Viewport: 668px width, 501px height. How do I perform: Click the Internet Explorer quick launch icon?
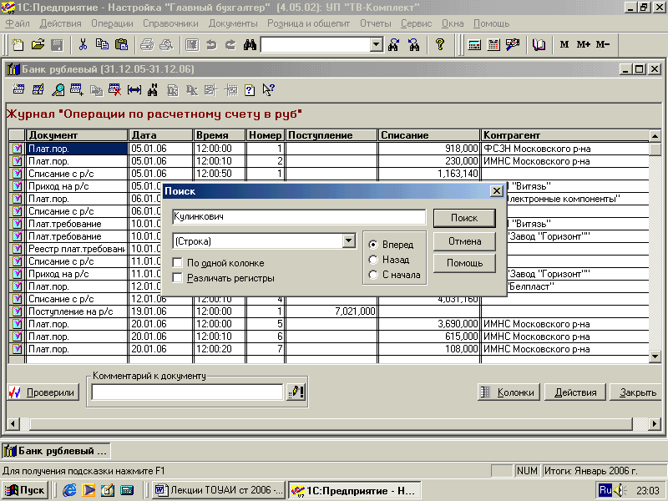[x=69, y=490]
